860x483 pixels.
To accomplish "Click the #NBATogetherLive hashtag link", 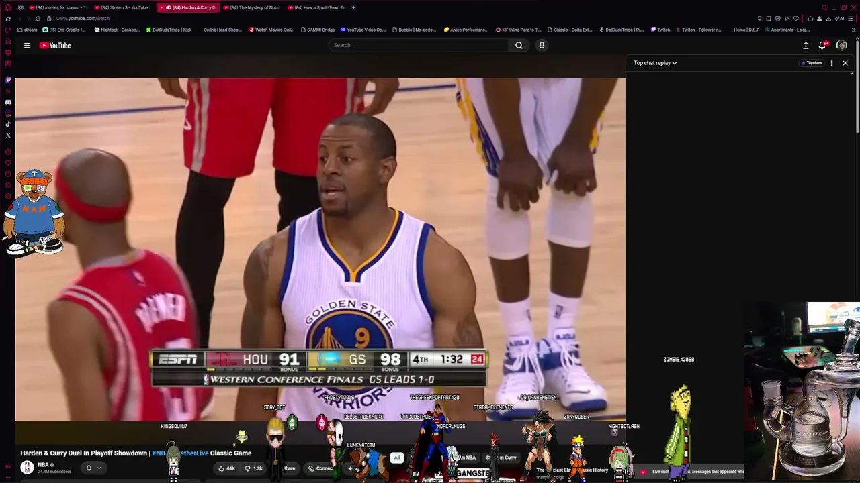I will pyautogui.click(x=180, y=453).
